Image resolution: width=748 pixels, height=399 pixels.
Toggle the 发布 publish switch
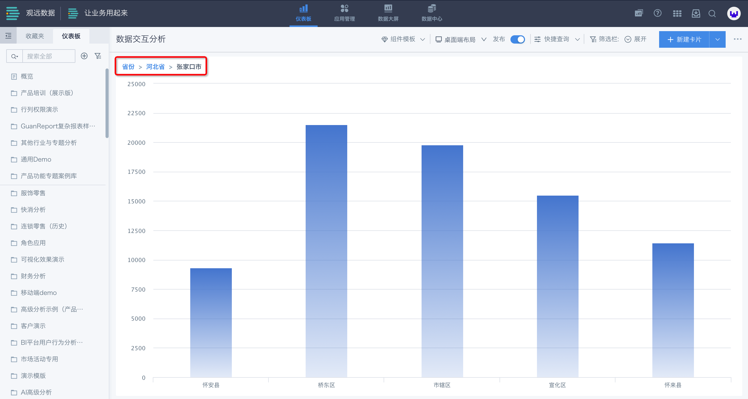click(x=518, y=39)
